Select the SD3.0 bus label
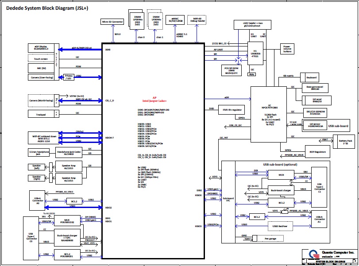 [117, 34]
